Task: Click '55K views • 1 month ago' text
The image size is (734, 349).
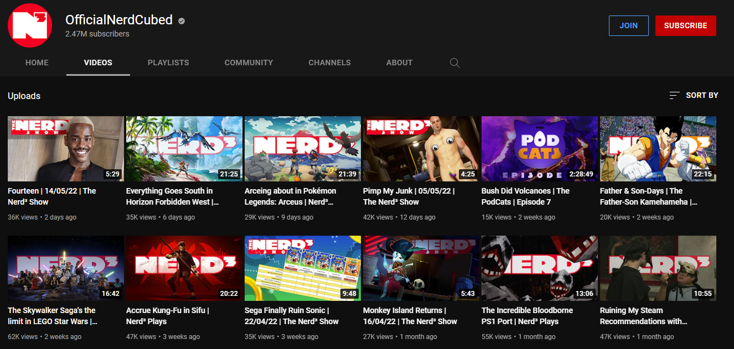Action: 519,337
